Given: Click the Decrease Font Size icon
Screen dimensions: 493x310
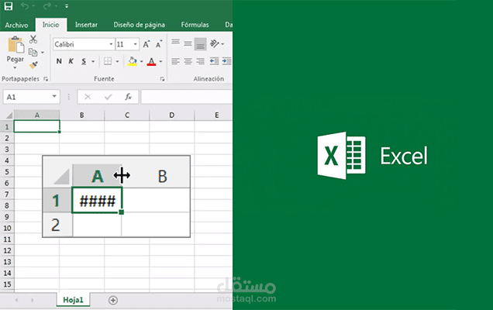Looking at the screenshot, I should [159, 44].
